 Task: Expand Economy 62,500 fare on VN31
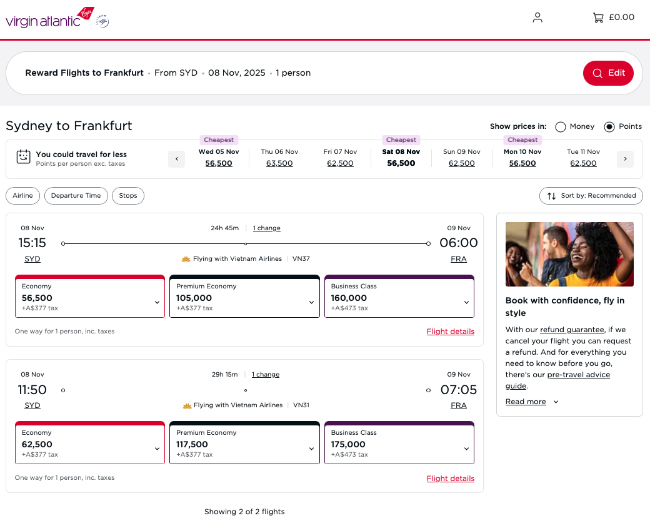(90, 443)
